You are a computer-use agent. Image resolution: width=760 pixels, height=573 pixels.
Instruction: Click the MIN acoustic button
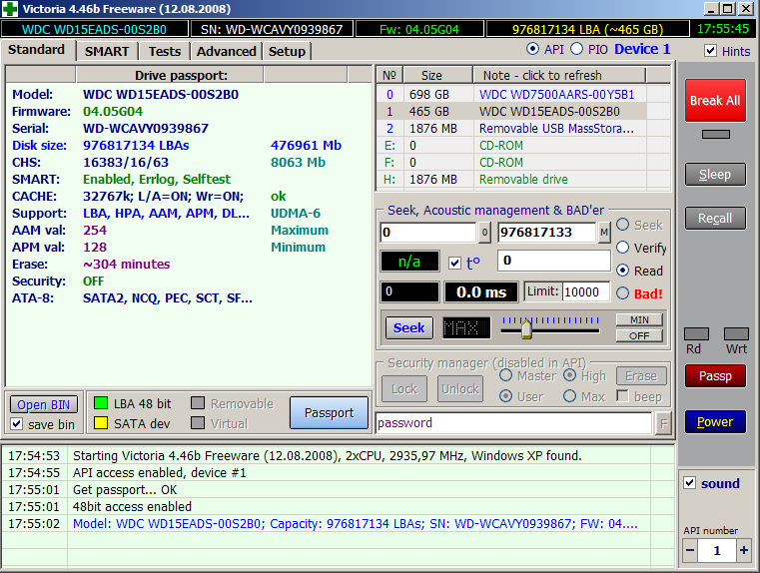pyautogui.click(x=639, y=319)
